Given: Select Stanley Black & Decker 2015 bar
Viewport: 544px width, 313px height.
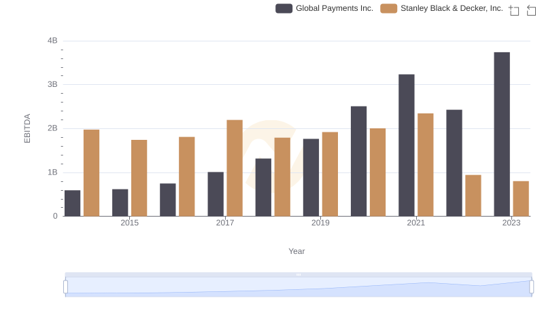Looking at the screenshot, I should coord(139,178).
